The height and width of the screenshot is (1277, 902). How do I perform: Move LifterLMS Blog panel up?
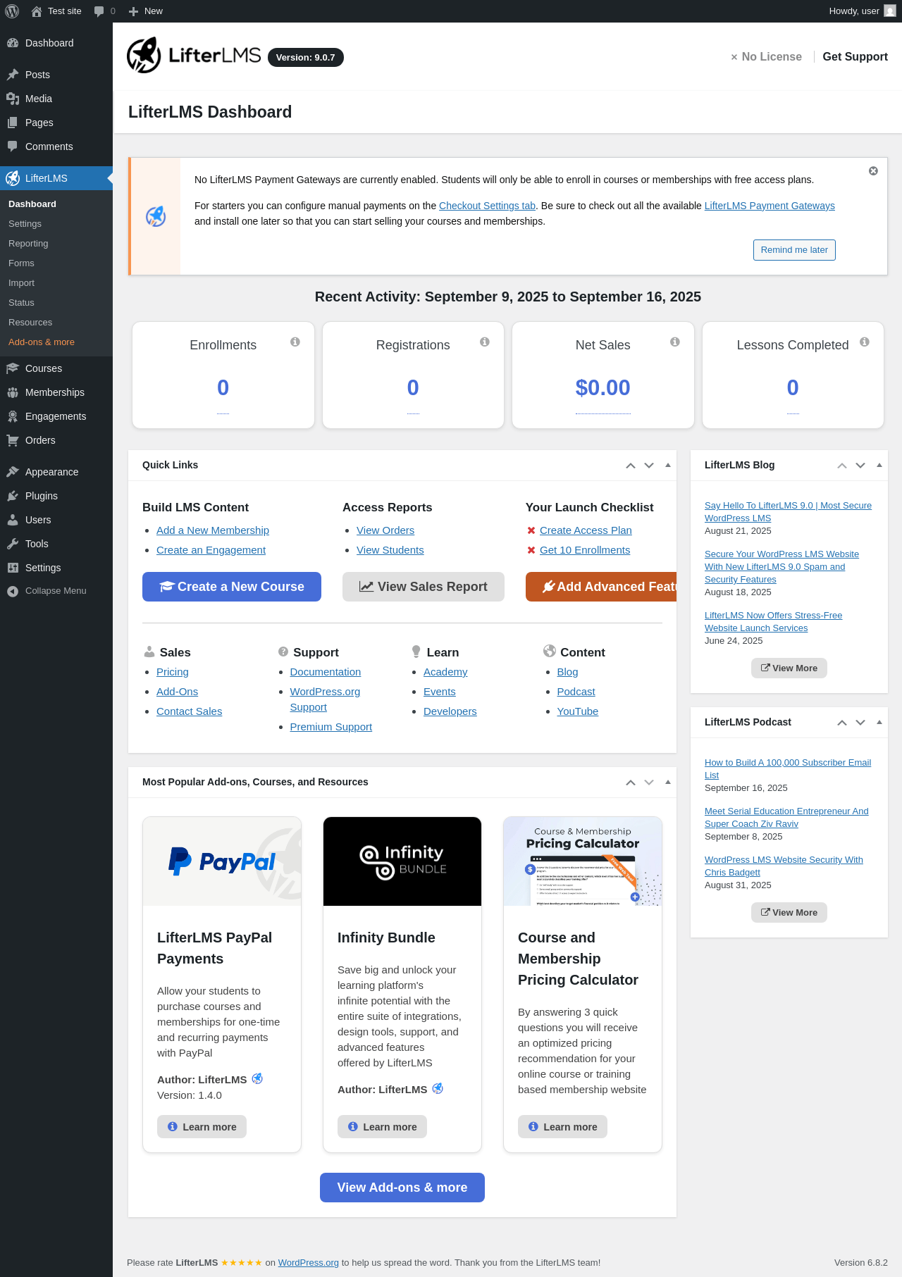[842, 466]
